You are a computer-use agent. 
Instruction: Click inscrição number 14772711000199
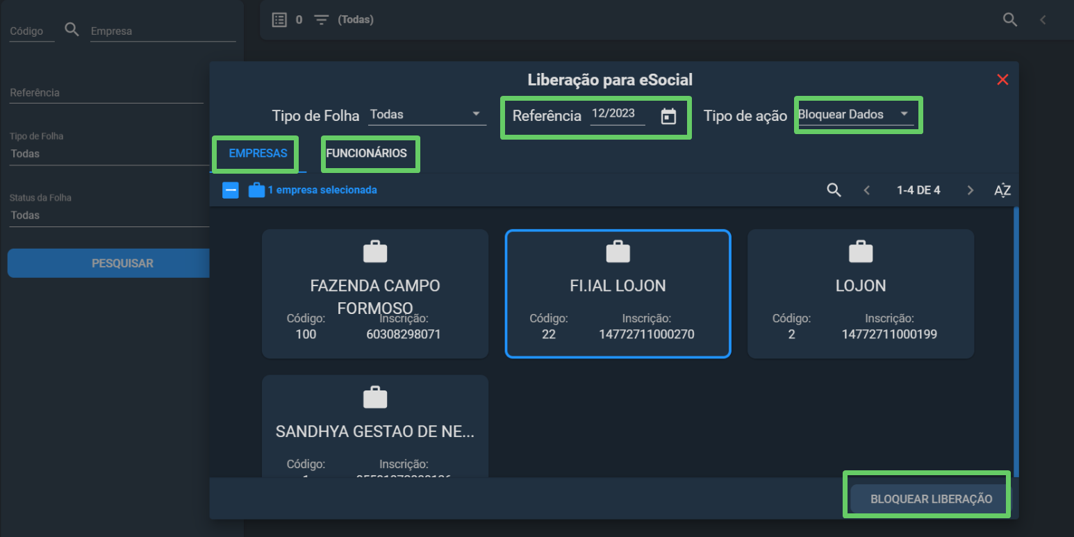pos(889,334)
